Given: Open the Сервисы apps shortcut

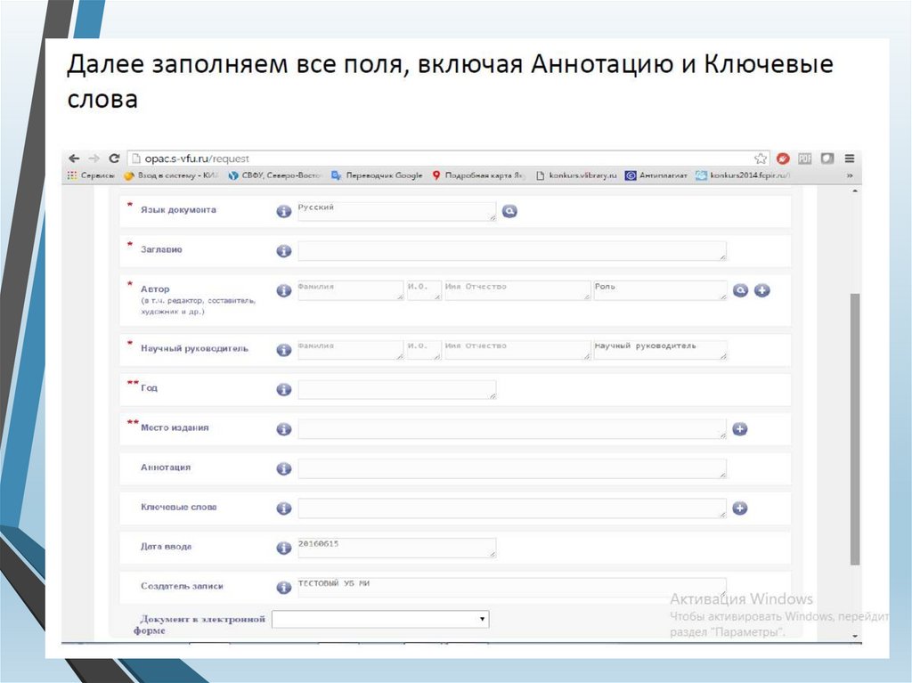Looking at the screenshot, I should click(x=91, y=176).
